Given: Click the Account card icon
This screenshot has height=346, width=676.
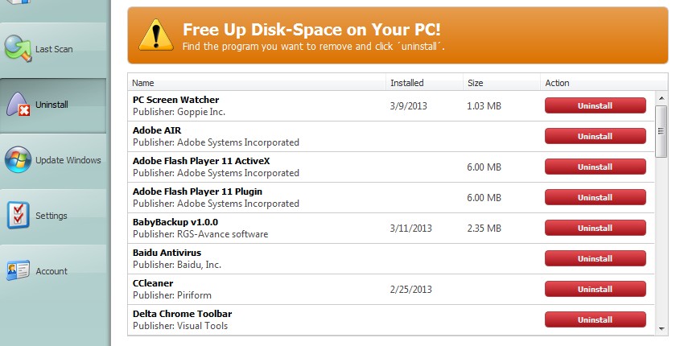Looking at the screenshot, I should coord(19,271).
